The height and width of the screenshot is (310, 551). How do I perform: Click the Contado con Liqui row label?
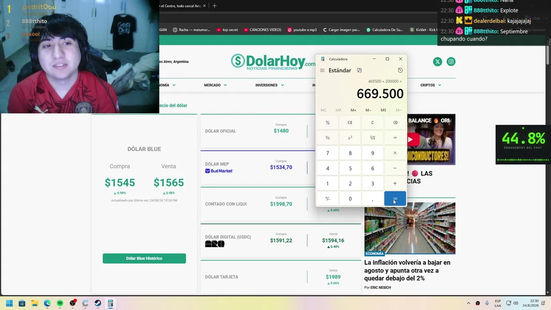pyautogui.click(x=226, y=204)
